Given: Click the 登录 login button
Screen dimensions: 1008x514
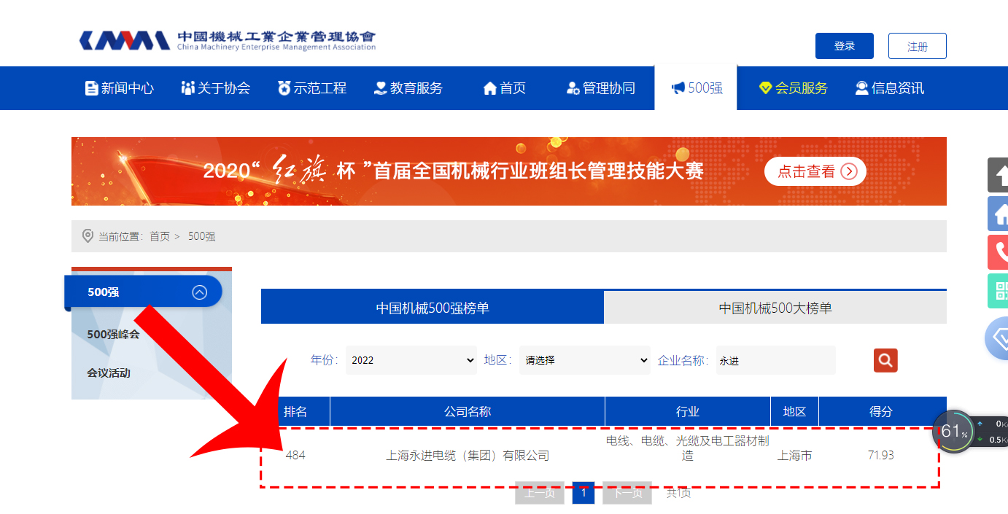Looking at the screenshot, I should [844, 46].
